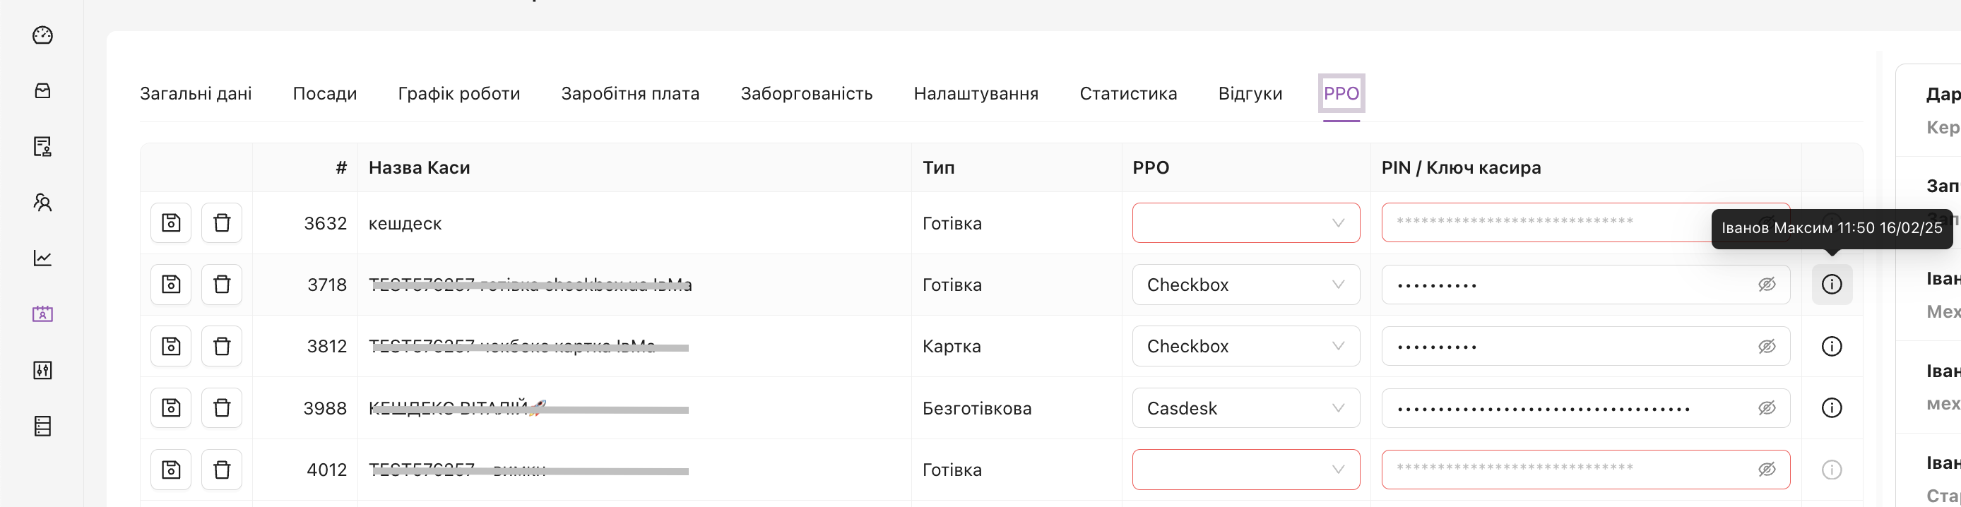
Task: Open the sliders settings sidebar icon
Action: pyautogui.click(x=42, y=370)
